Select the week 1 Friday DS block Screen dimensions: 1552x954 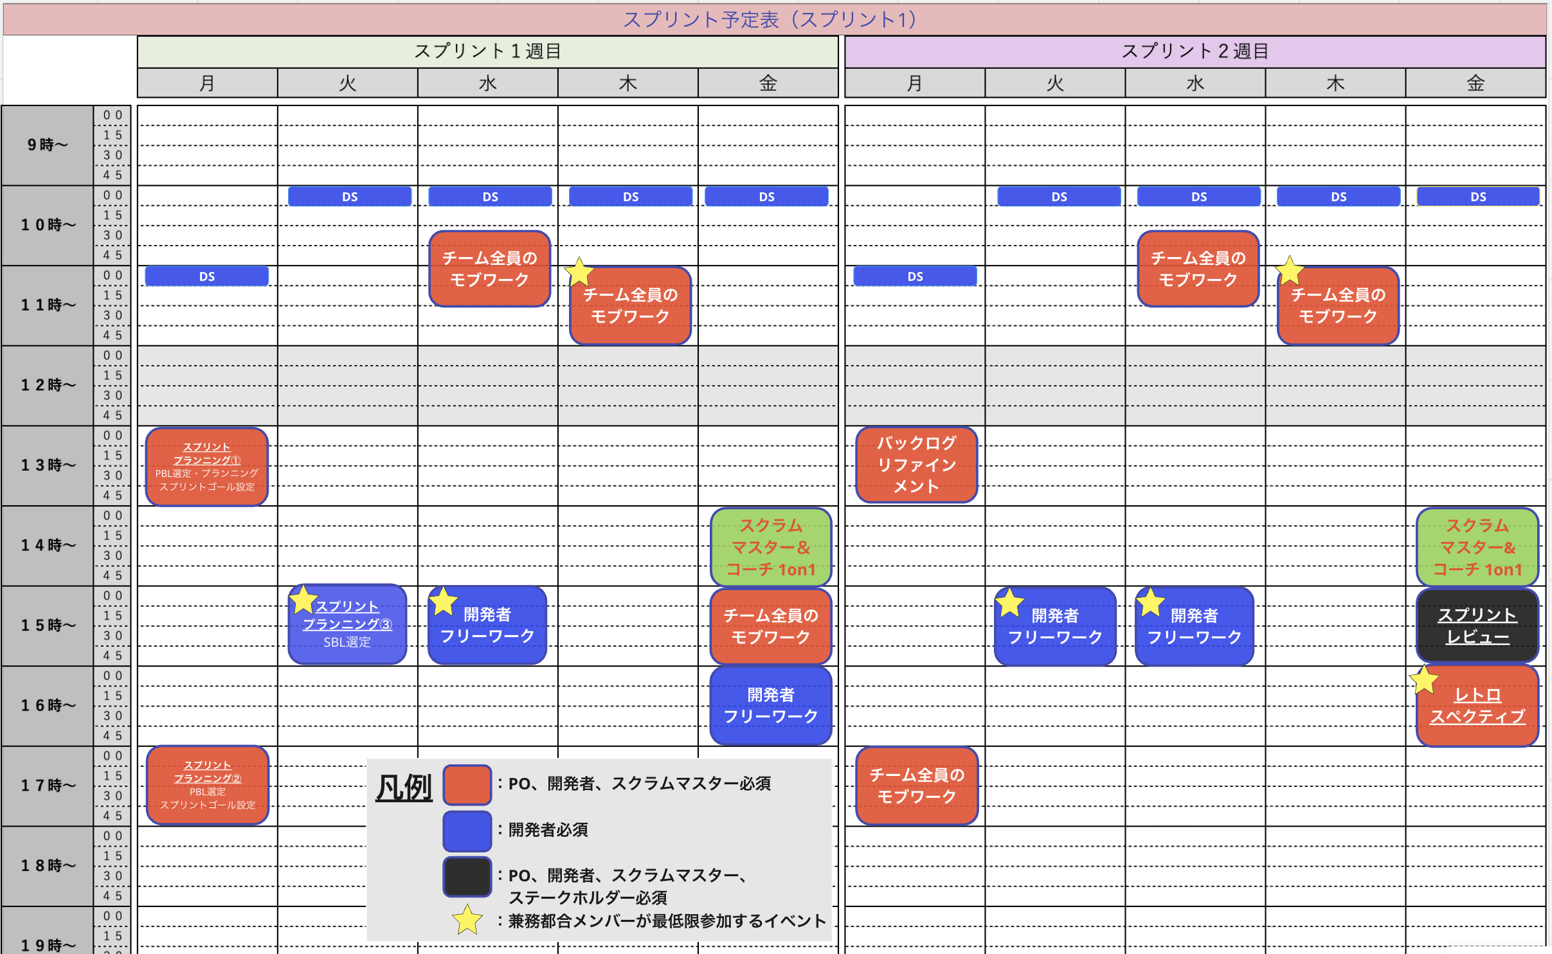[766, 197]
